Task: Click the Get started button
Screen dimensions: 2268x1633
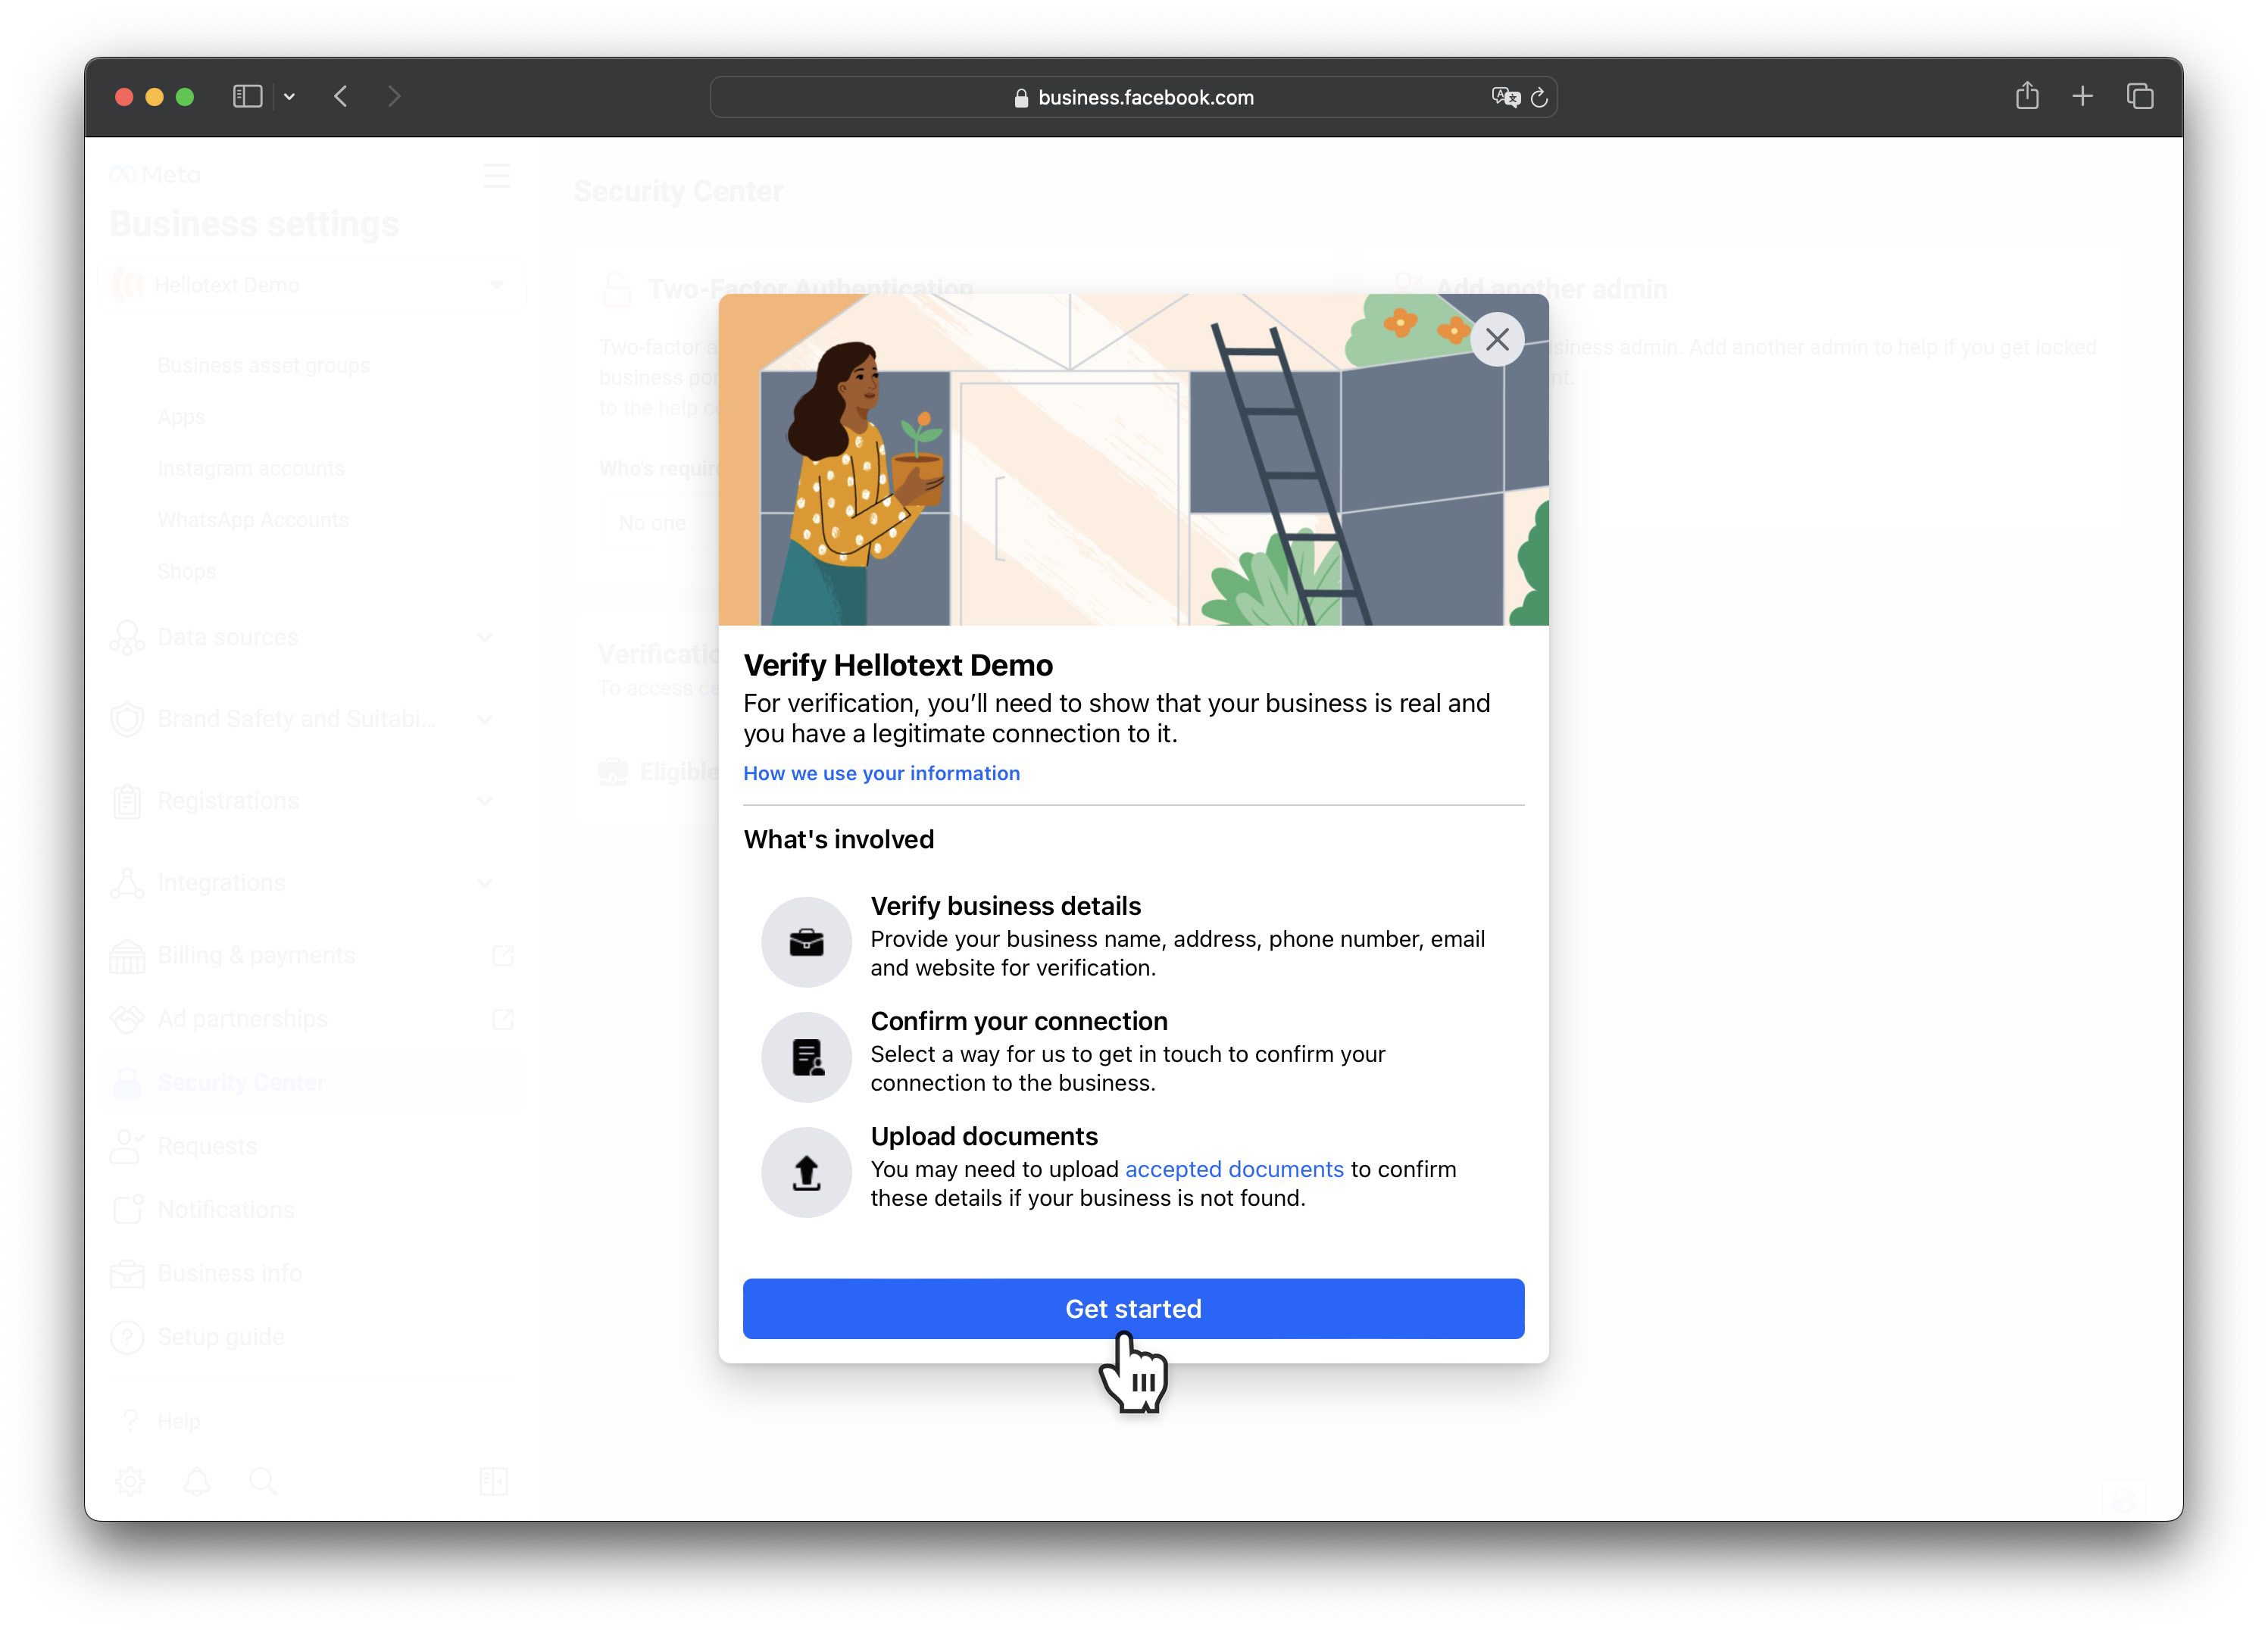Action: 1133,1308
